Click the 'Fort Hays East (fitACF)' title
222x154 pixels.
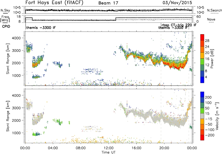tap(54, 3)
